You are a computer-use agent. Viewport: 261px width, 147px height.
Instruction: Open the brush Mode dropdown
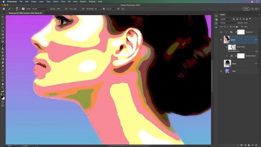tap(40, 9)
